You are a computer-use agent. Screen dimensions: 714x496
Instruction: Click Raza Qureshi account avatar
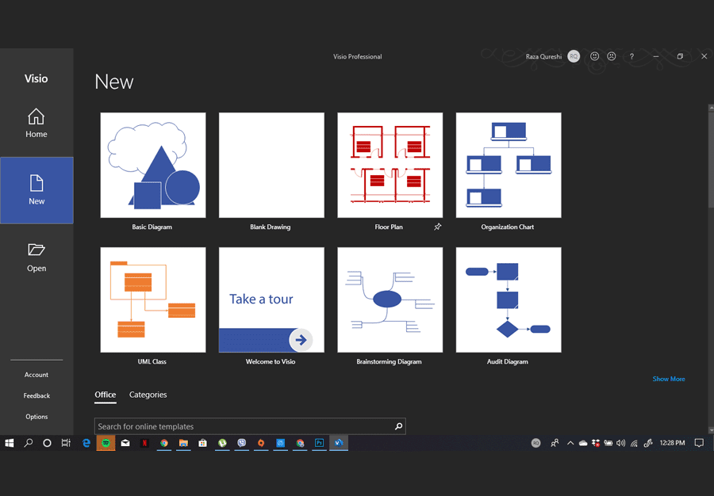click(x=573, y=57)
